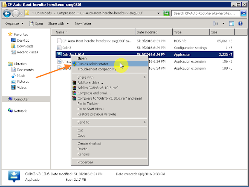Choose Pin to Taskbar
This screenshot has width=249, height=187.
pos(110,104)
